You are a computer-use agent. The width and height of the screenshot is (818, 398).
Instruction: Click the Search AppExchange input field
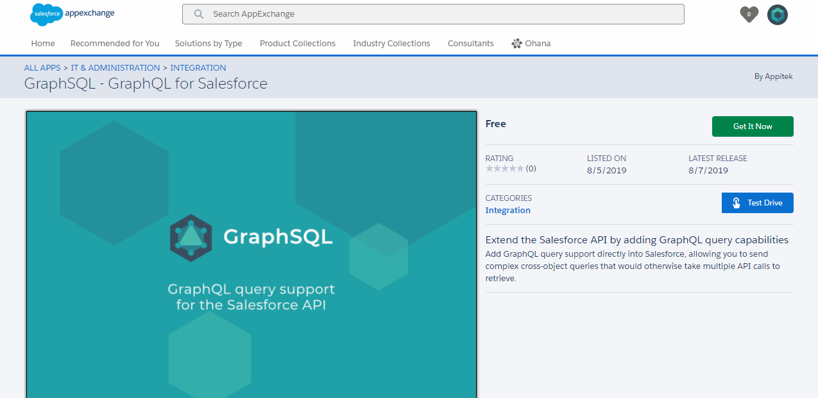pyautogui.click(x=433, y=13)
